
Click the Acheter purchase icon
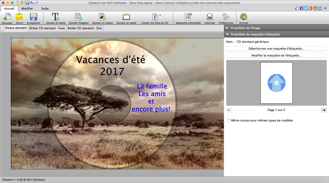click(244, 17)
